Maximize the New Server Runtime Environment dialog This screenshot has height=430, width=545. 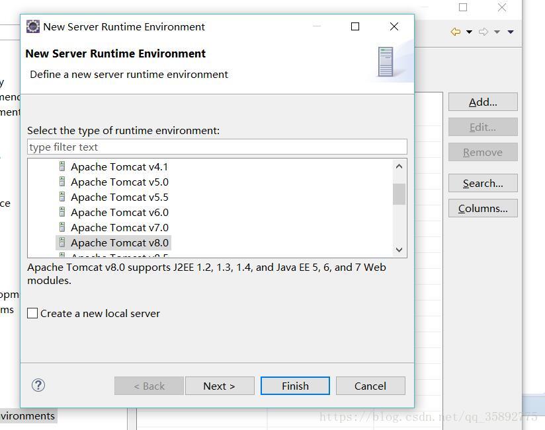coord(355,26)
